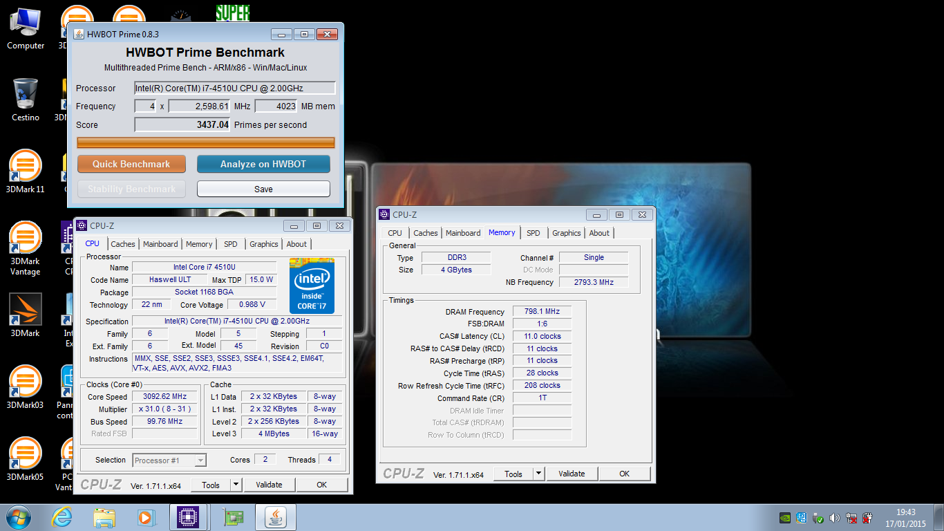Screen dimensions: 944x531
Task: Click the memory field showing 4023
Action: 276,106
